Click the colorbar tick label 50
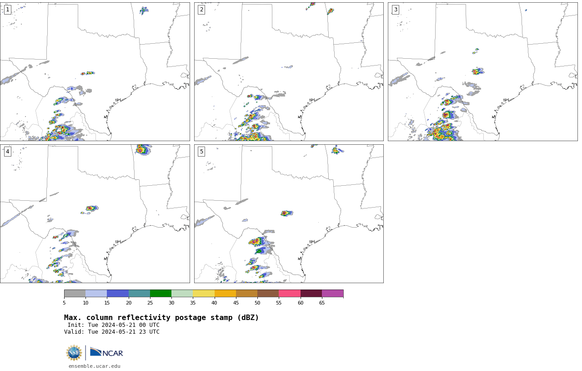The height and width of the screenshot is (371, 582). 257,303
